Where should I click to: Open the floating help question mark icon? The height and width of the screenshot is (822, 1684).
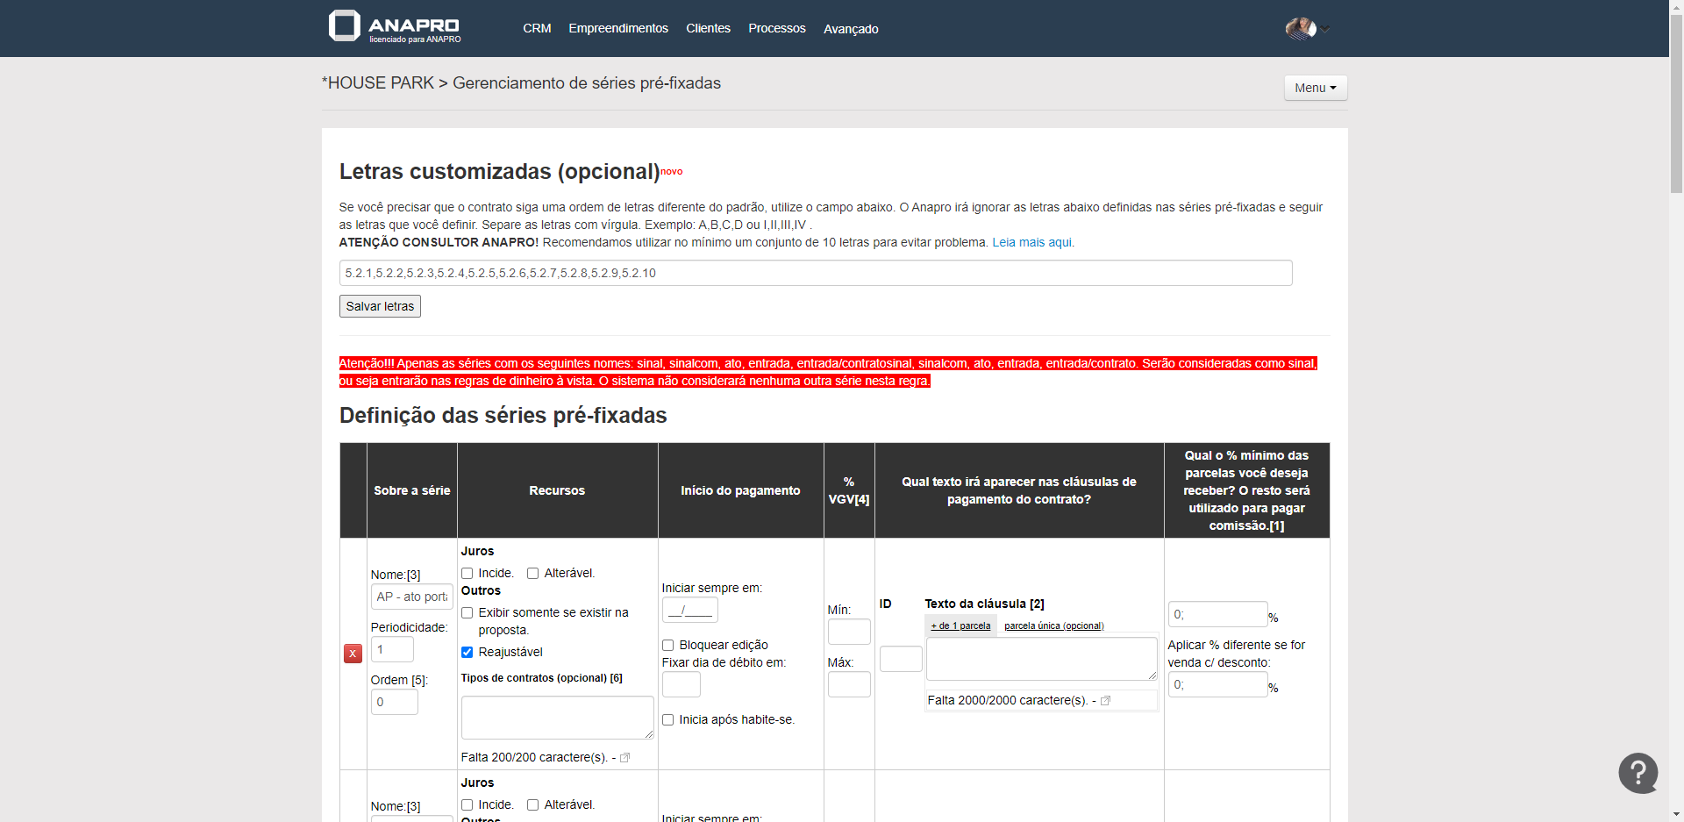(1638, 773)
